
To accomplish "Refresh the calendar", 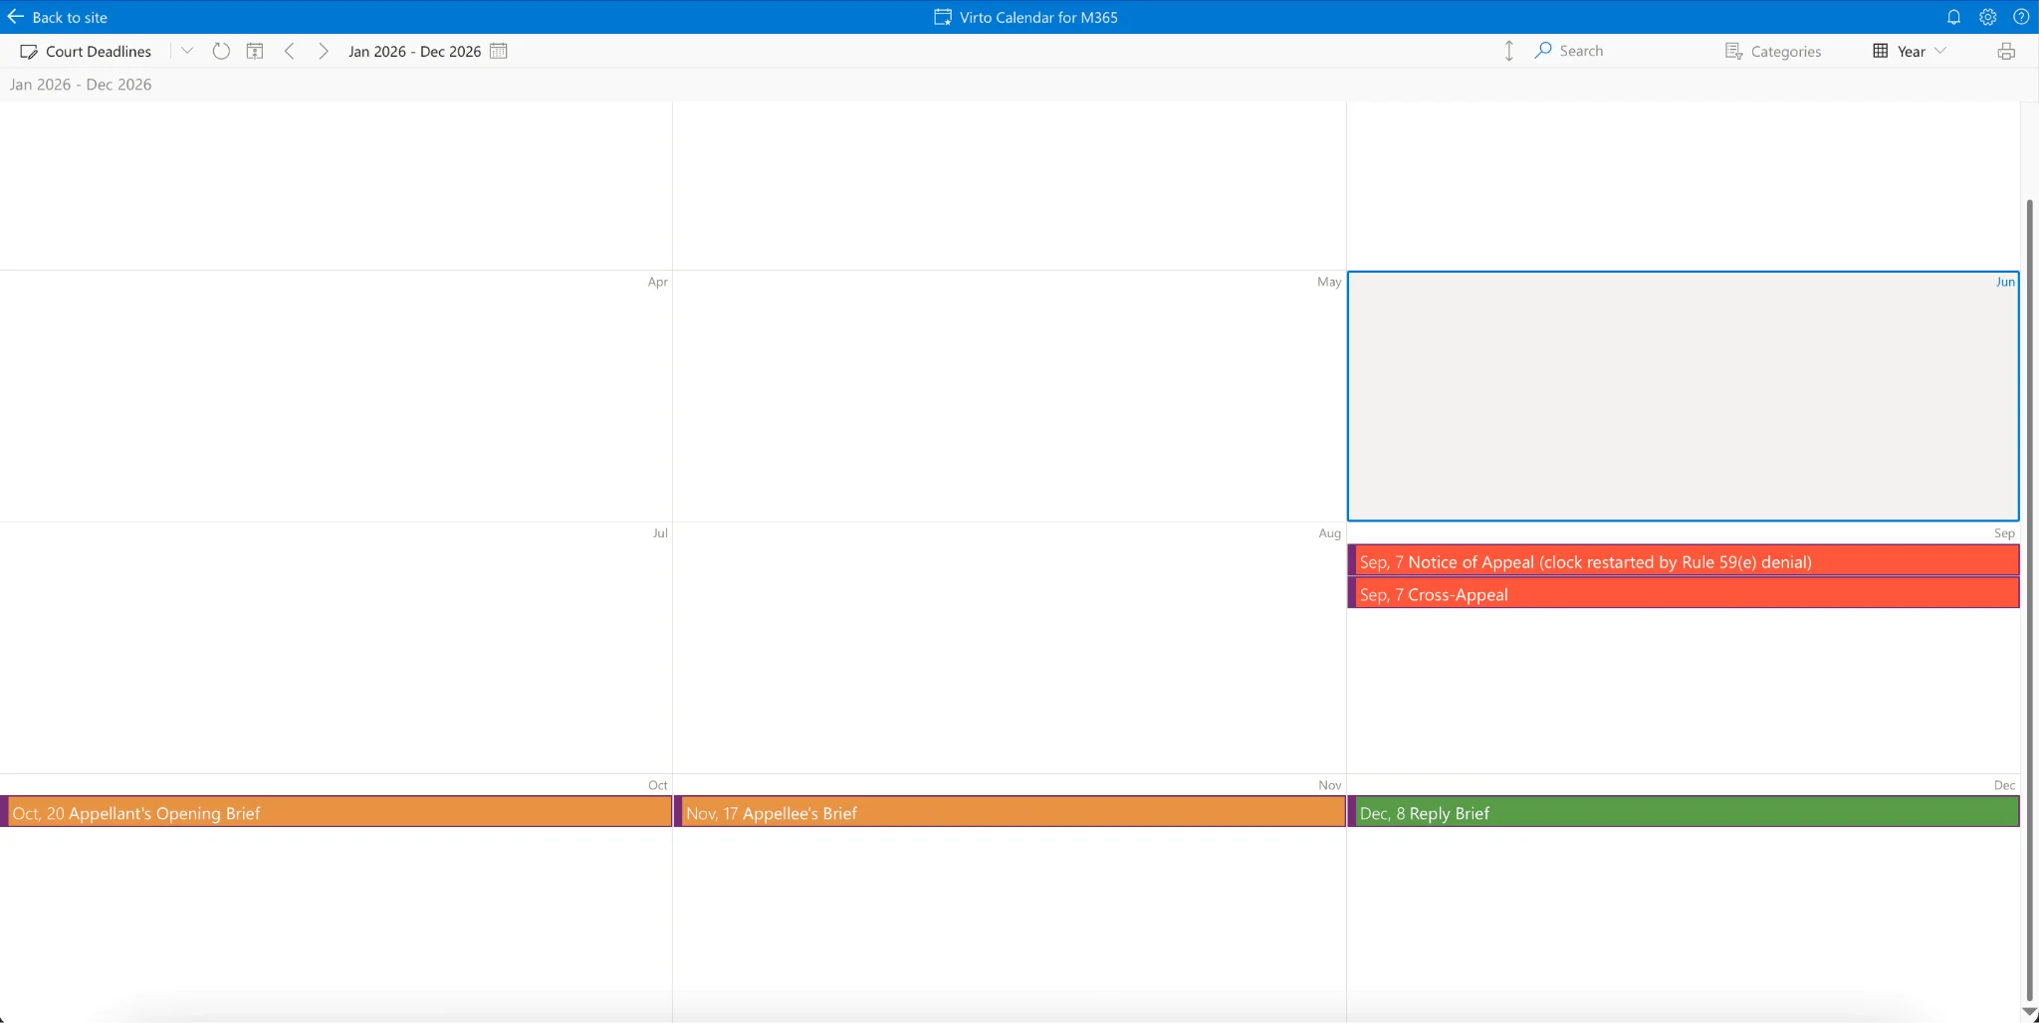I will 221,51.
